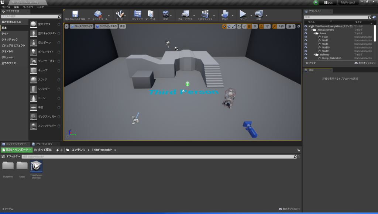Click the green Add/Import button
Screen dimensions: 378x214
(x=17, y=150)
